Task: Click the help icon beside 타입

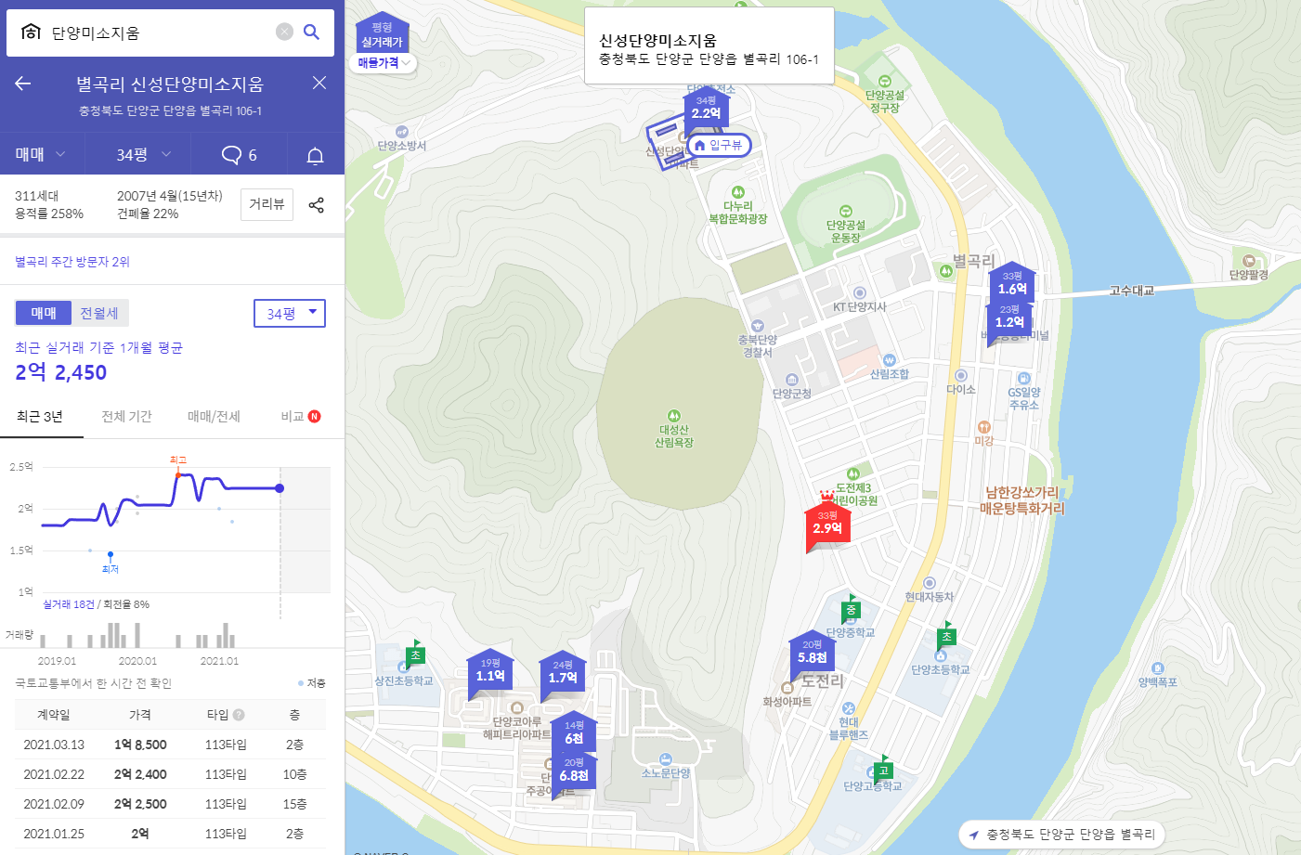Action: (x=239, y=715)
